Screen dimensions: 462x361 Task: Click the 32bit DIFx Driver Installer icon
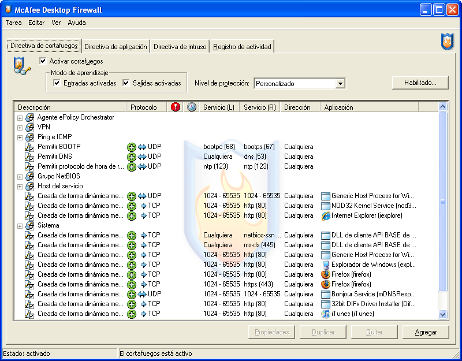(x=326, y=304)
